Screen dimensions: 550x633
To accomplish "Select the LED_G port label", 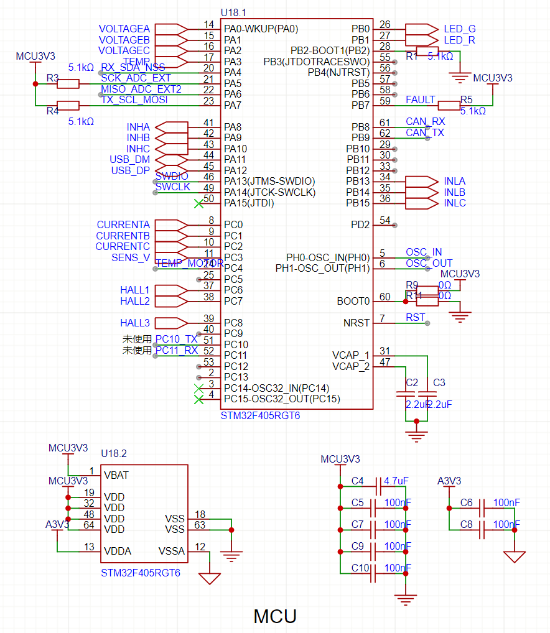I will click(460, 29).
